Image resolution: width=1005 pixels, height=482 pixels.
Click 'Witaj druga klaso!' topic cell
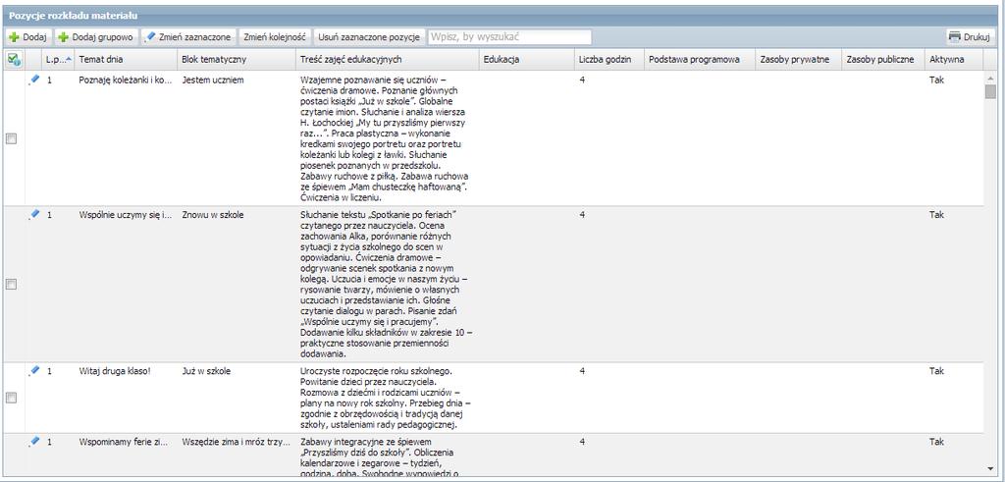tap(115, 371)
